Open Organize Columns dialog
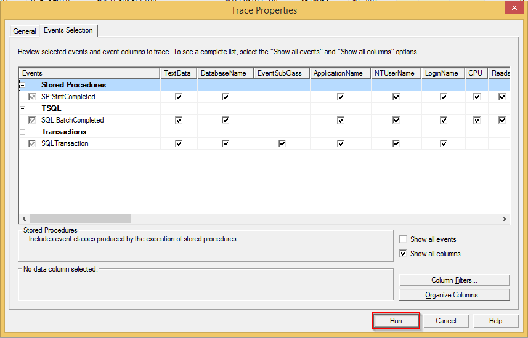This screenshot has height=338, width=528. tap(454, 295)
